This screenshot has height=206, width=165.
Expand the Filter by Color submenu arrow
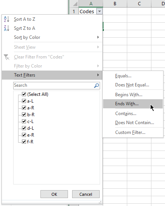pos(98,66)
